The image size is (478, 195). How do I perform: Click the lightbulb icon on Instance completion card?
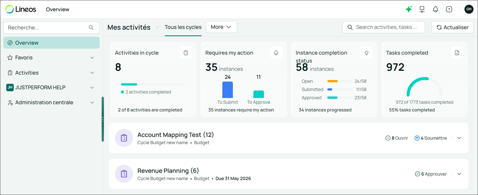tap(367, 53)
